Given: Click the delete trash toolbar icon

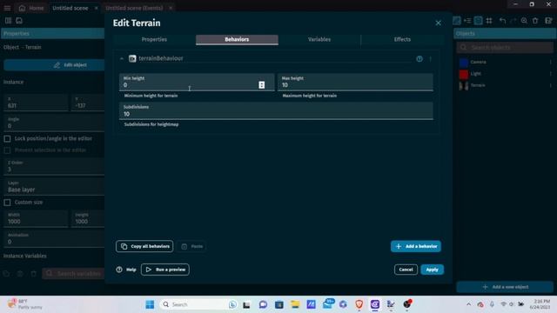Looking at the screenshot, I should point(535,21).
